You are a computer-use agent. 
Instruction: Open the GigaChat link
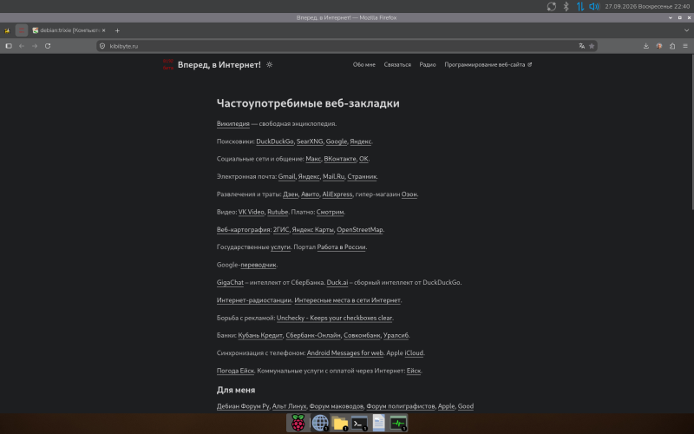click(x=230, y=282)
